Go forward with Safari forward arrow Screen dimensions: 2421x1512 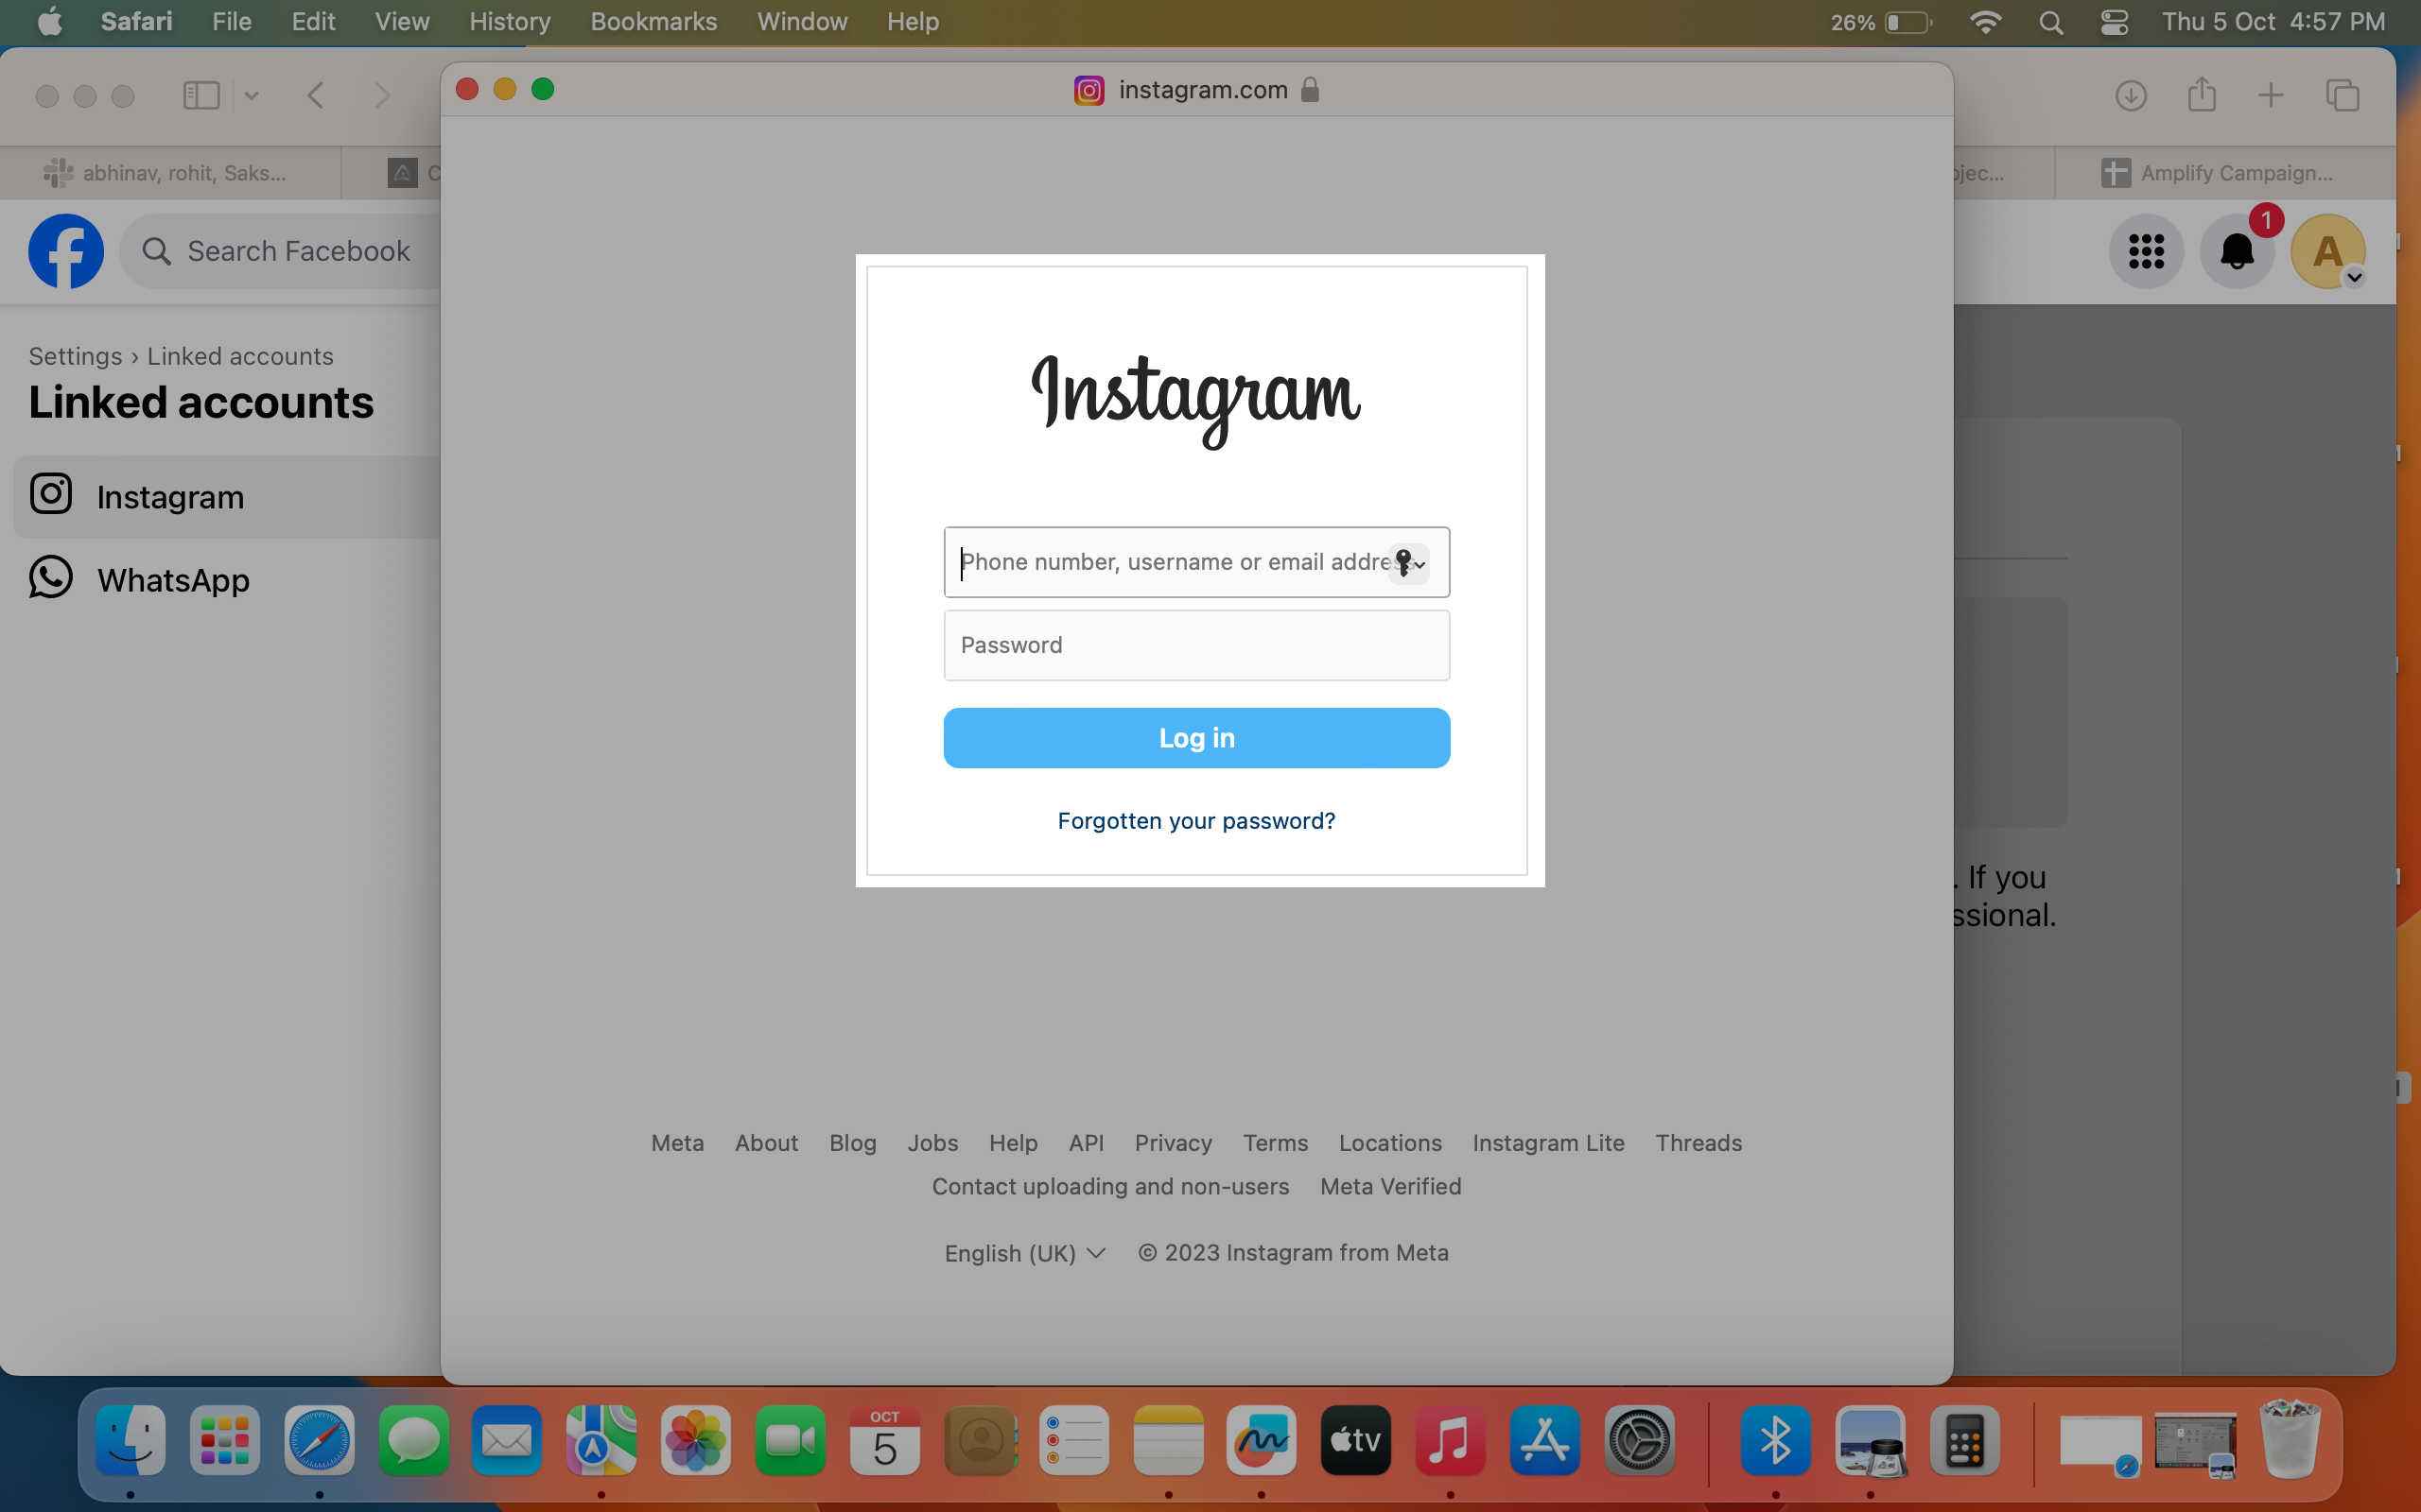(382, 96)
